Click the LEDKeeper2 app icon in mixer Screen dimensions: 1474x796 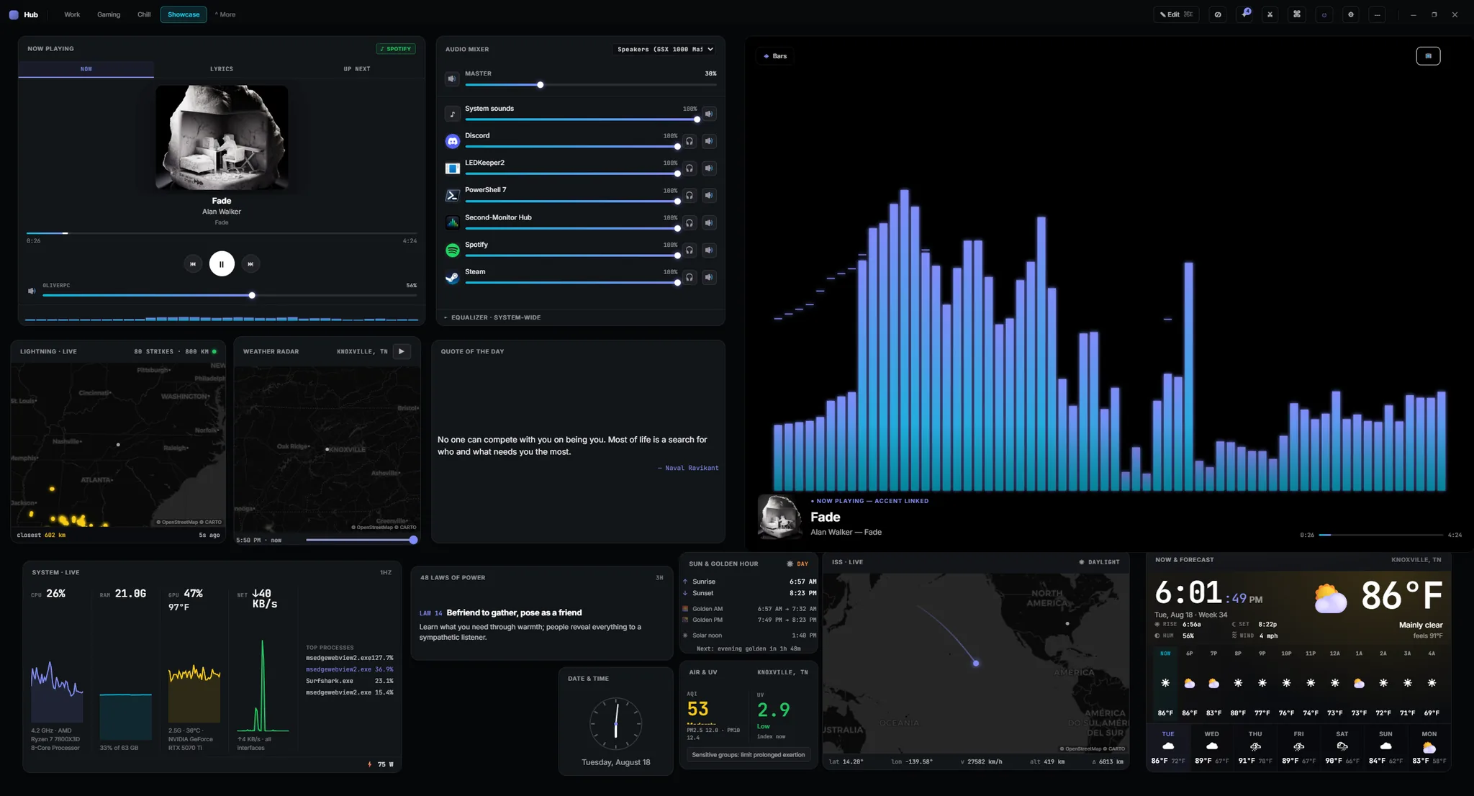[x=452, y=168]
